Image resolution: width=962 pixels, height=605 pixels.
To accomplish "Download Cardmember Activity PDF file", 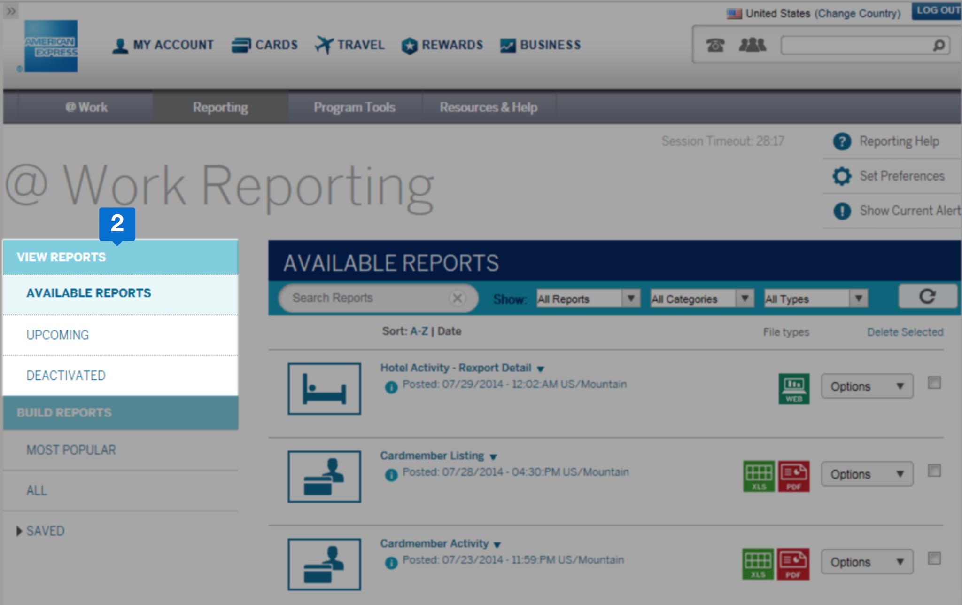I will tap(793, 564).
